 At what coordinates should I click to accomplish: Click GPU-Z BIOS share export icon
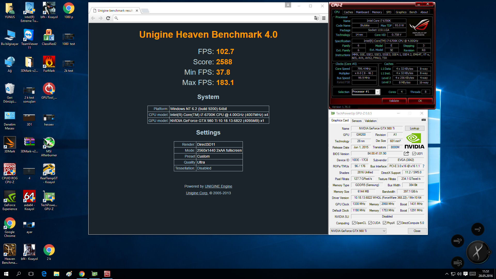click(406, 153)
